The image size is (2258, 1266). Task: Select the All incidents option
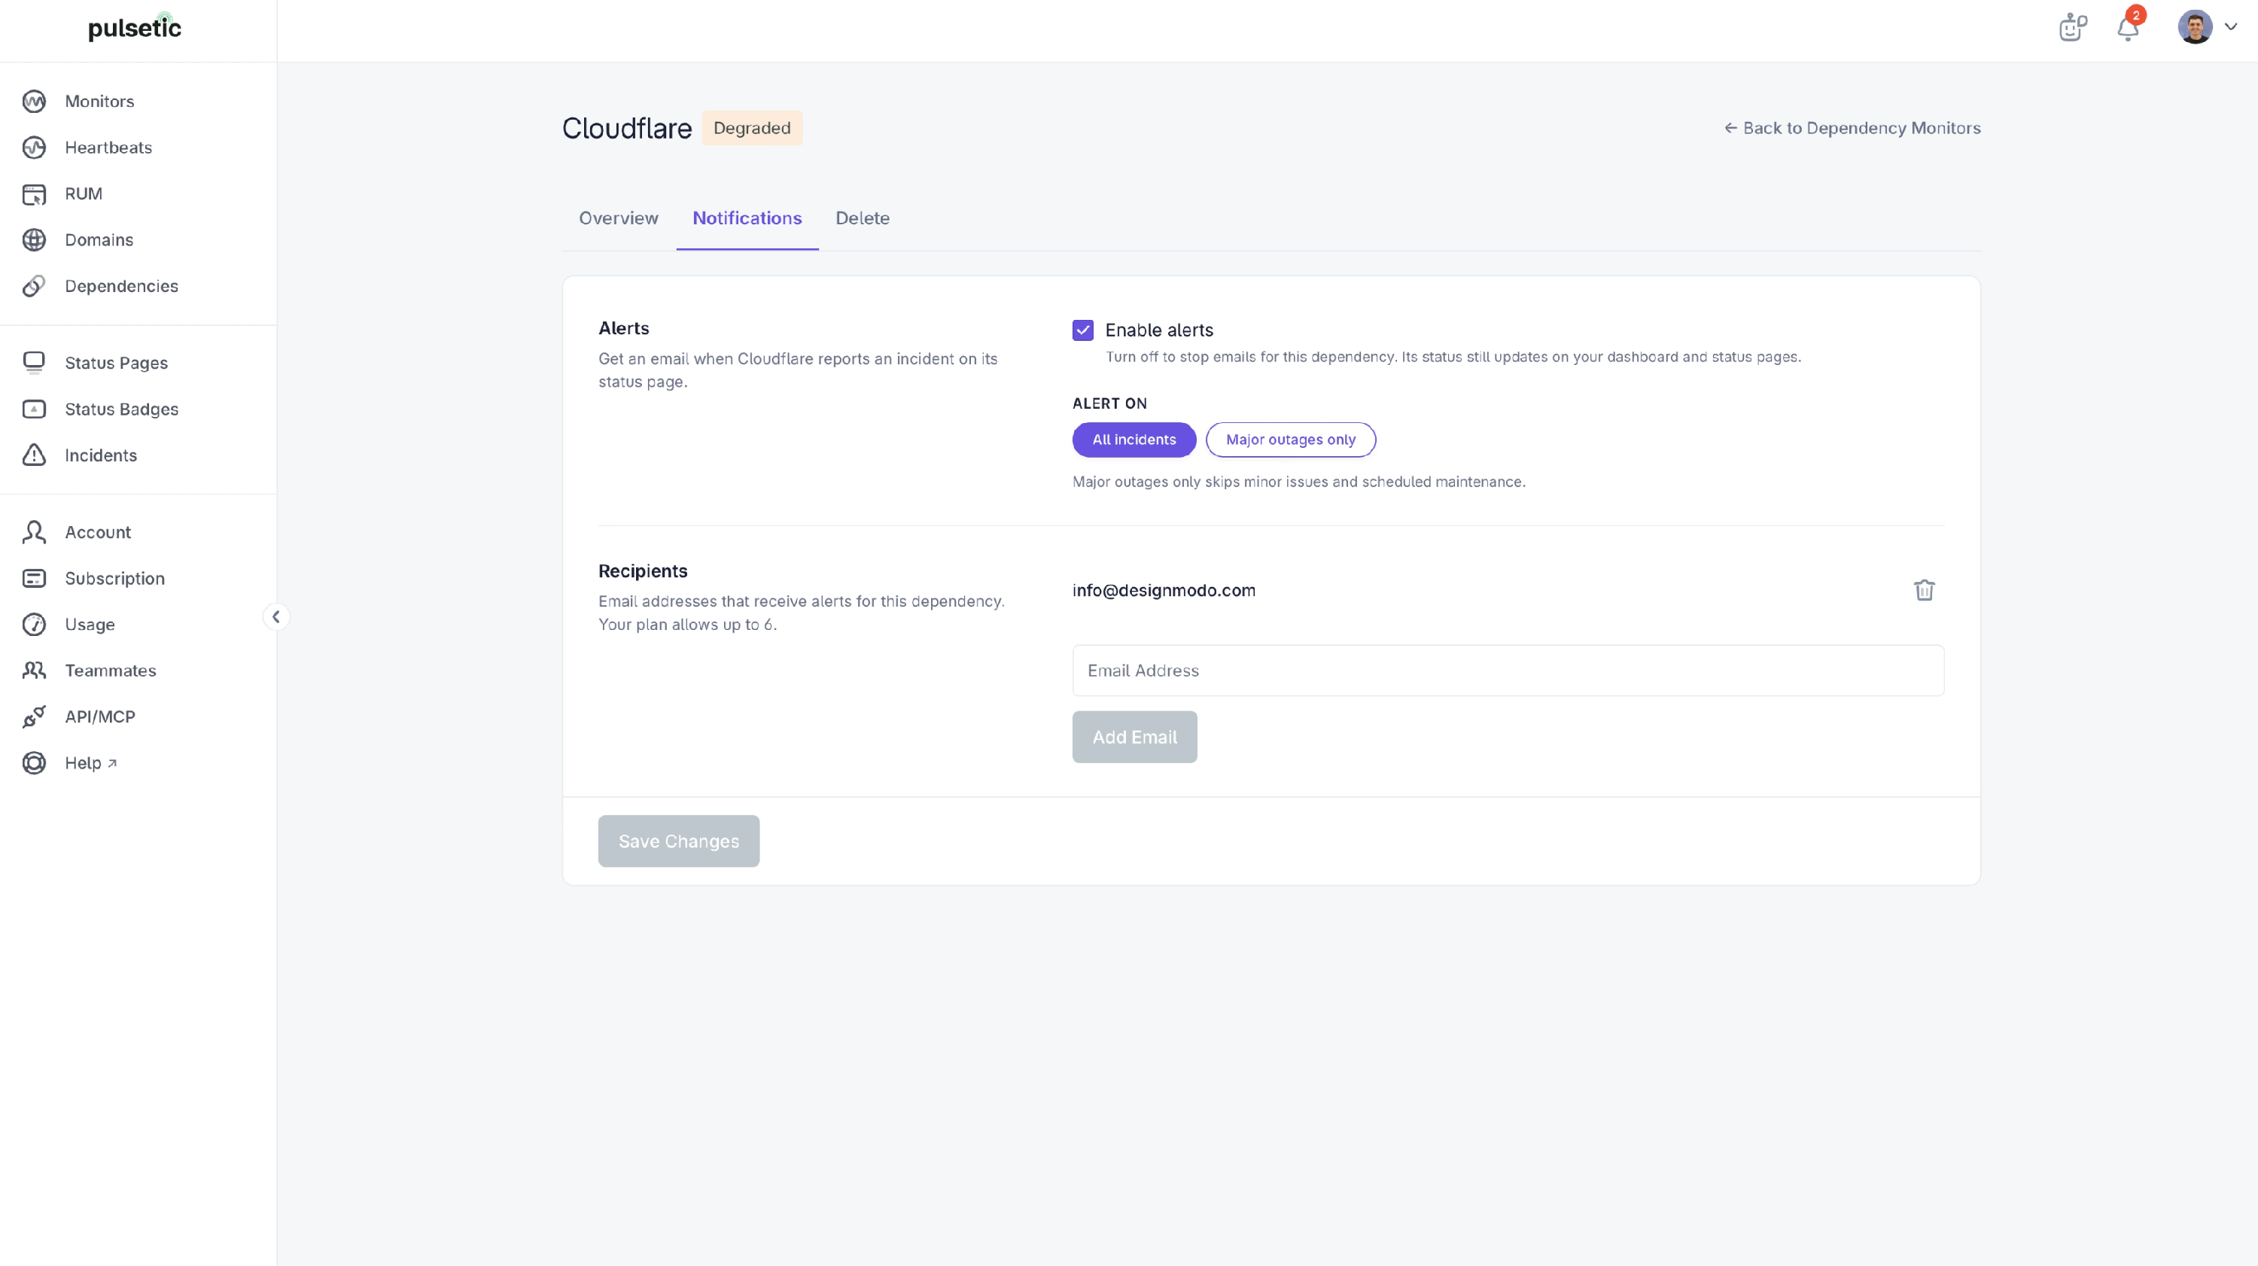(x=1134, y=440)
